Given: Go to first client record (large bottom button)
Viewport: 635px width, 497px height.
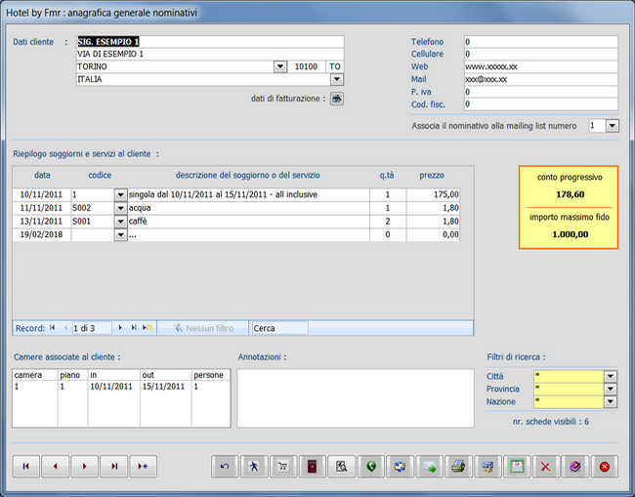Looking at the screenshot, I should (26, 466).
